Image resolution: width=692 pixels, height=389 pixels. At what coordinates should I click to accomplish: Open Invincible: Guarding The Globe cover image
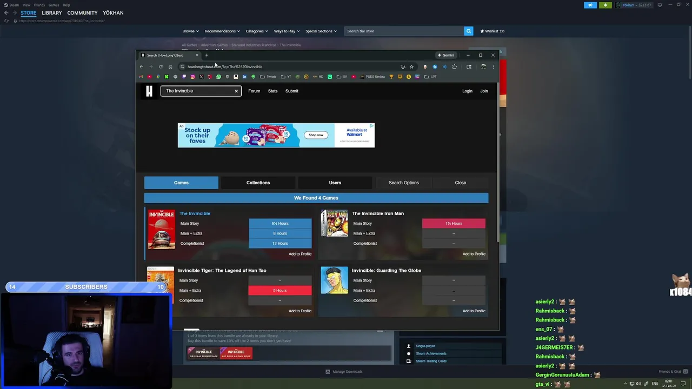[335, 280]
